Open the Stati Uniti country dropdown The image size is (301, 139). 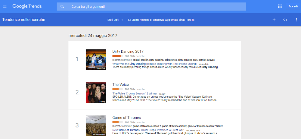115,20
